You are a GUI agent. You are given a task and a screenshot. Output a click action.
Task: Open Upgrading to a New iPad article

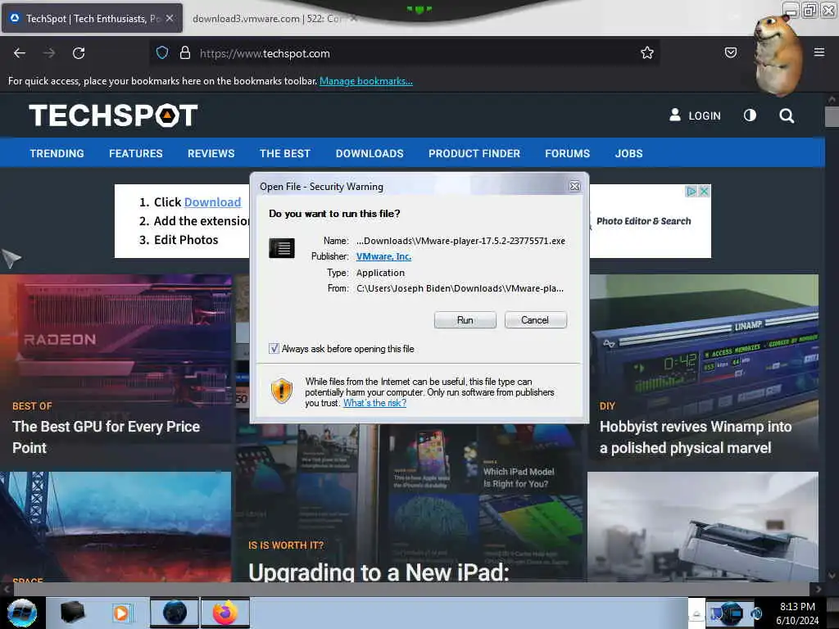(379, 572)
